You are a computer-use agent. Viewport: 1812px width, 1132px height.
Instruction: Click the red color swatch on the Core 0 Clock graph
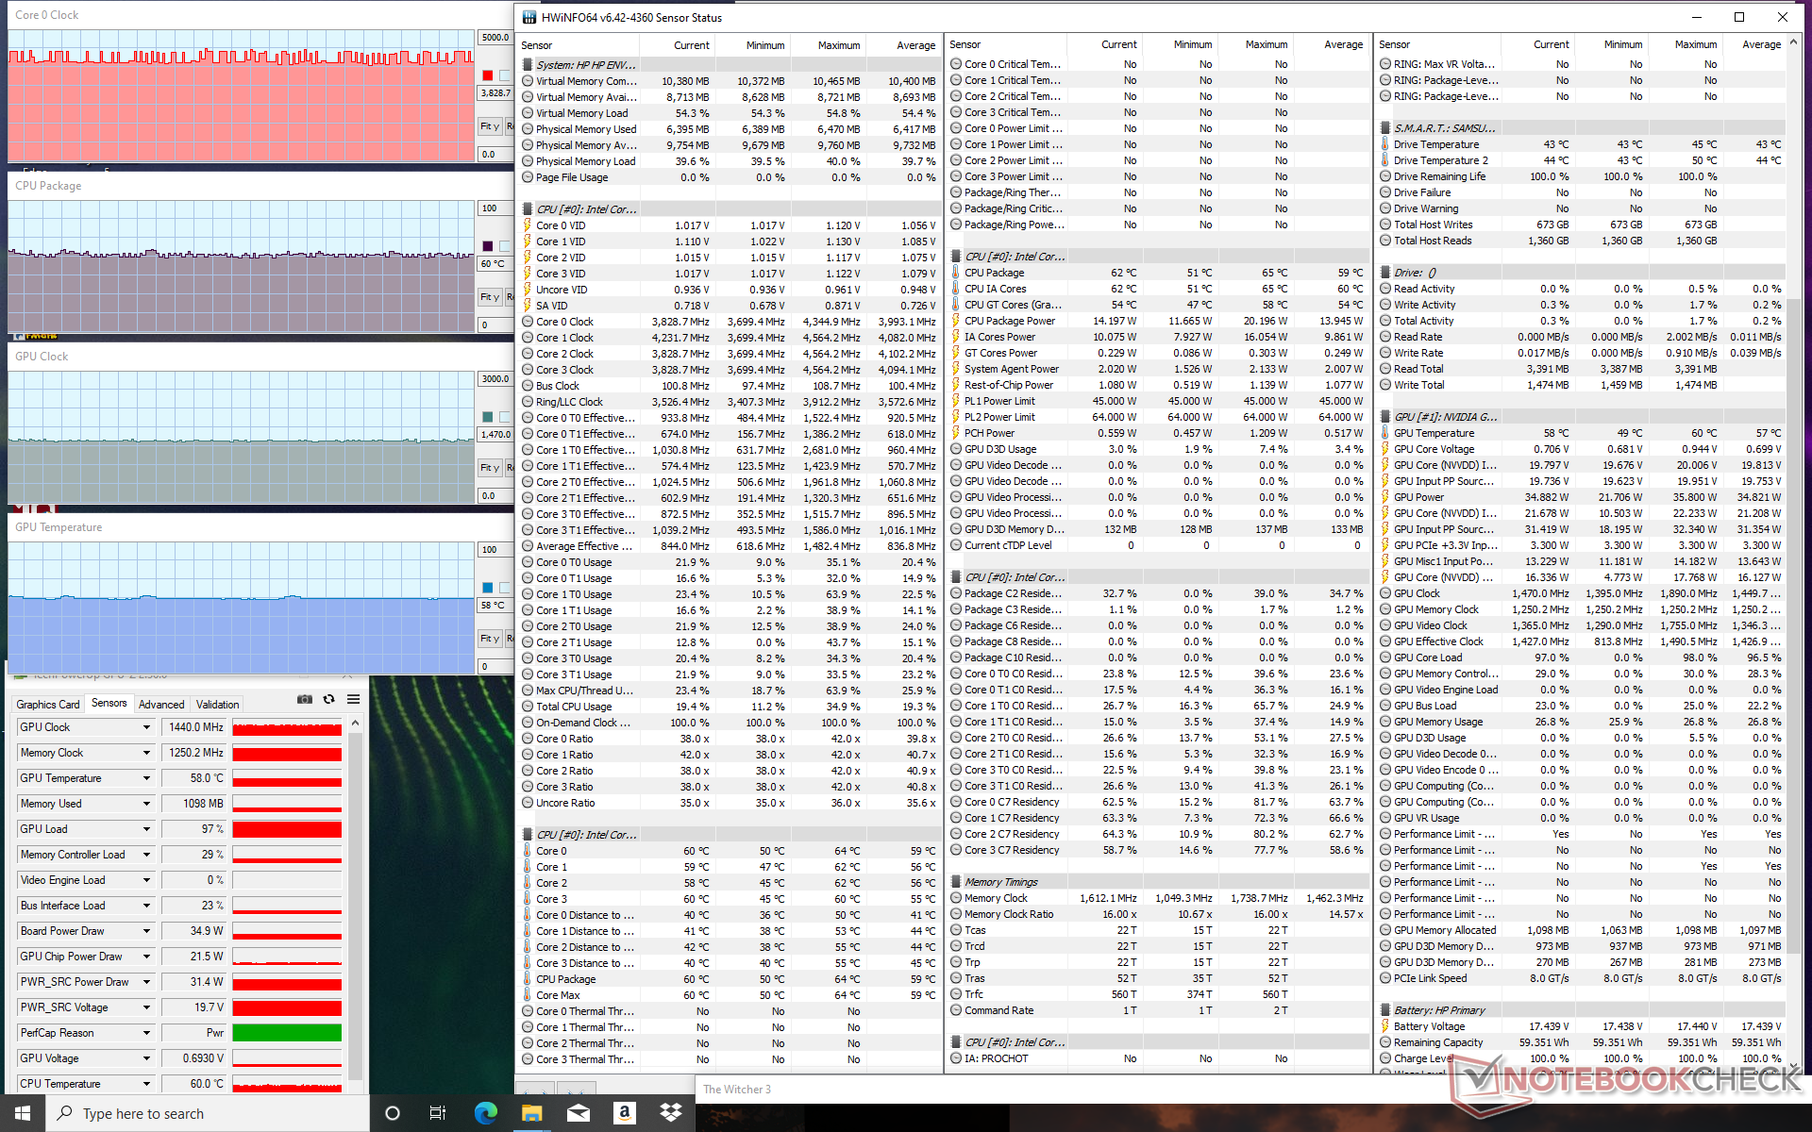[487, 75]
